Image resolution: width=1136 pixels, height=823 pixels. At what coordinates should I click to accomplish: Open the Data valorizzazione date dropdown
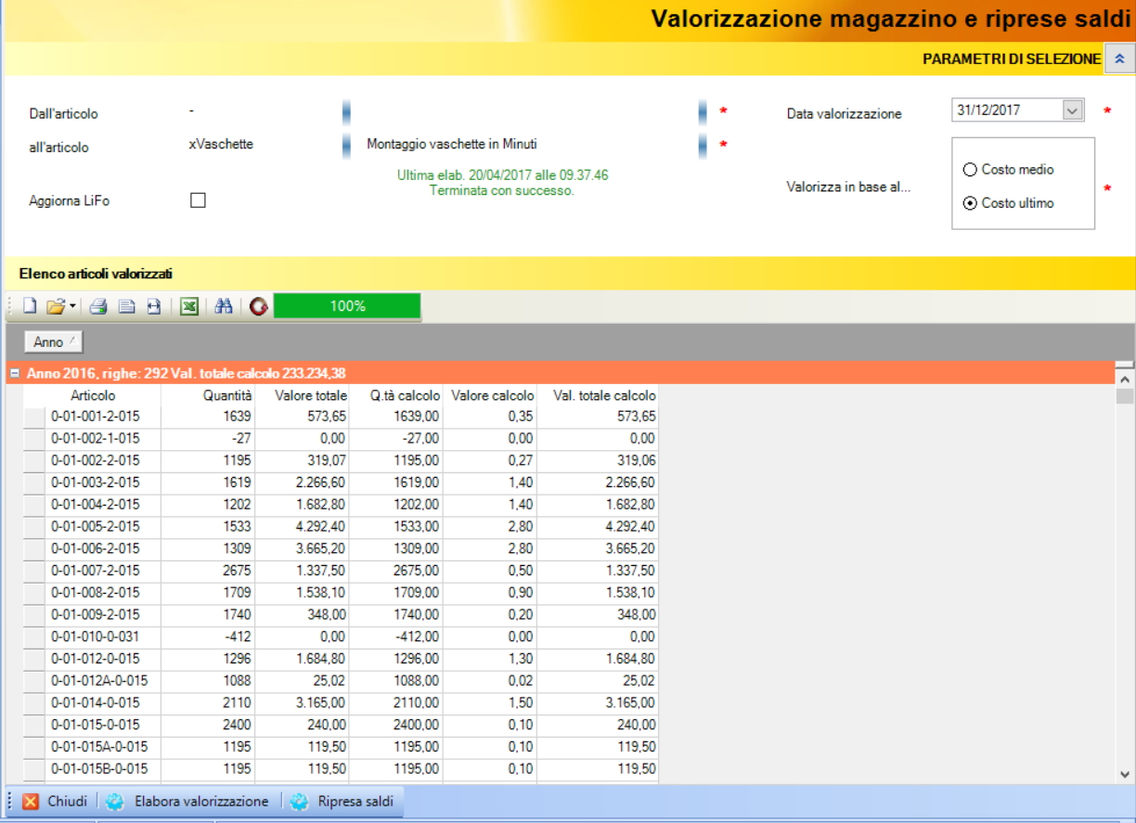(1073, 110)
